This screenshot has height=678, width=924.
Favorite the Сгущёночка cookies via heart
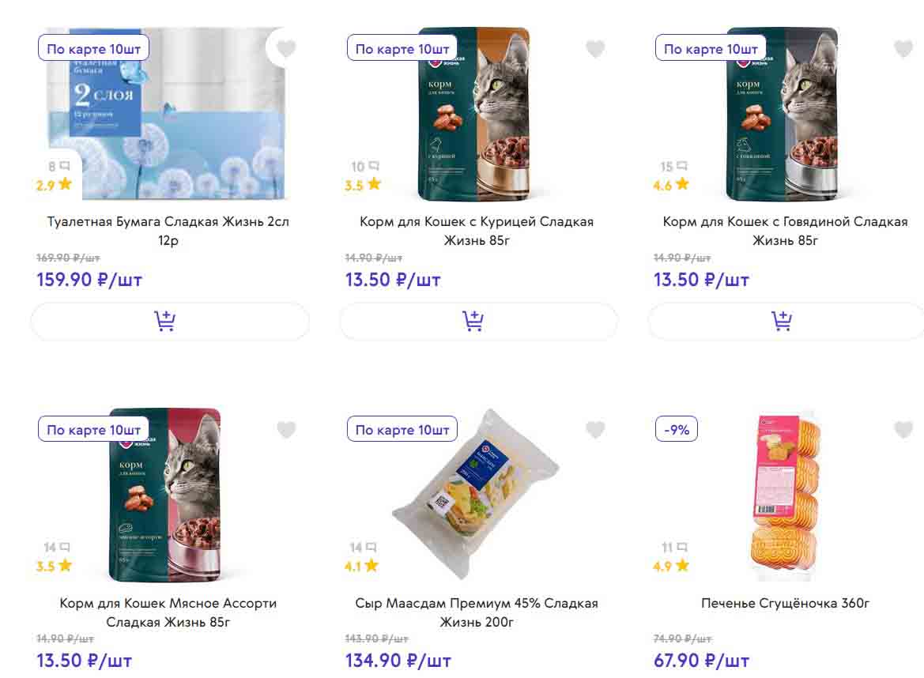point(903,430)
